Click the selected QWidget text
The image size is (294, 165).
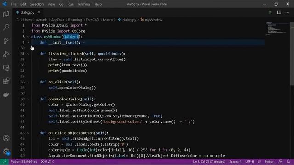72,37
